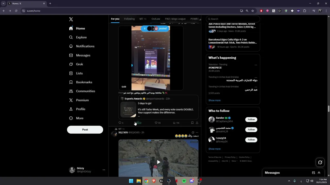The image size is (330, 185).
Task: Open tab search dropdown arrow
Action: click(3, 4)
